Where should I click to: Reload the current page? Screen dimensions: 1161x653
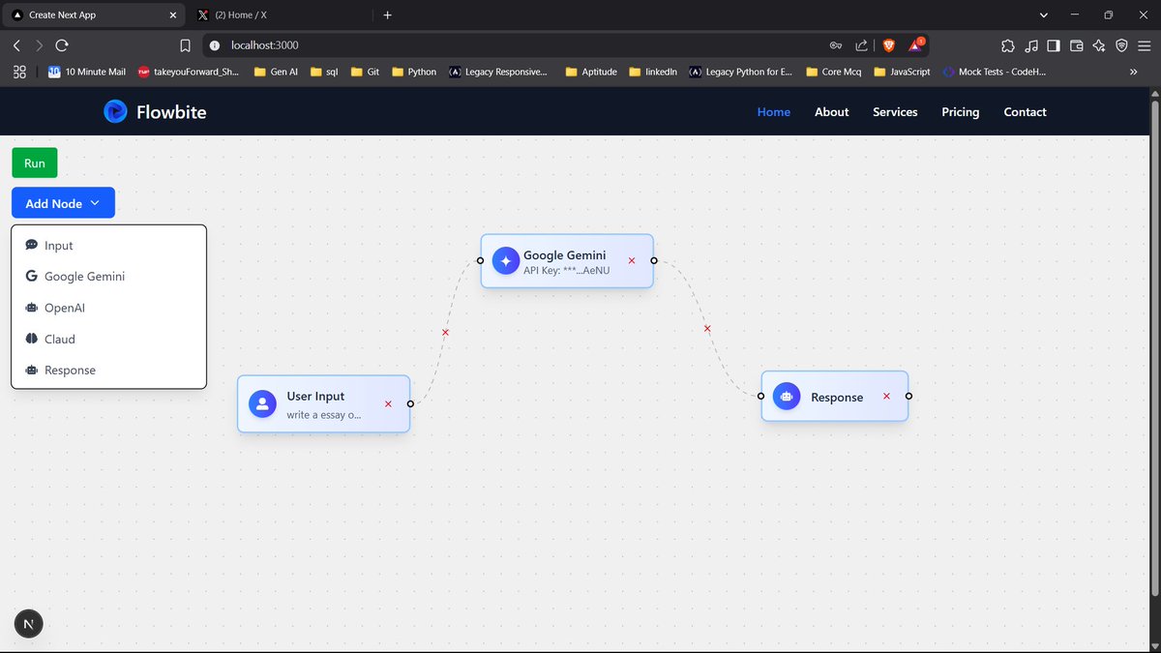62,45
